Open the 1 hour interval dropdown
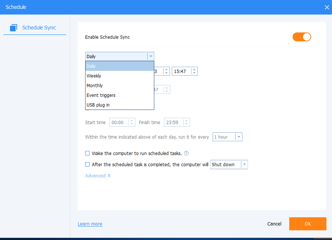 click(228, 137)
